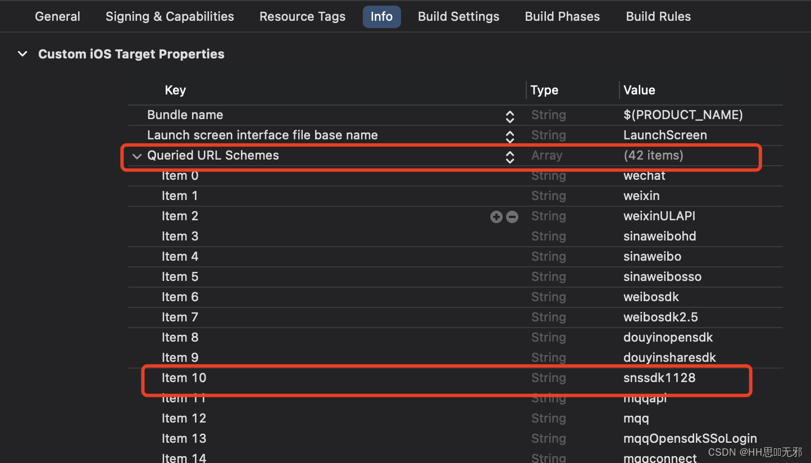Switch to the Resource Tags tab
Viewport: 811px width, 463px height.
point(302,17)
